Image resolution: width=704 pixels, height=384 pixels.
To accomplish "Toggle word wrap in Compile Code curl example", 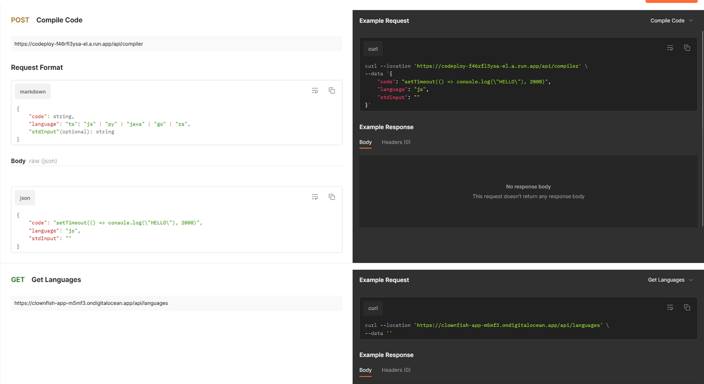I will pos(670,48).
